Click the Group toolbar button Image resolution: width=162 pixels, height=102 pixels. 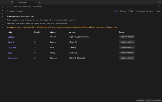(123, 11)
